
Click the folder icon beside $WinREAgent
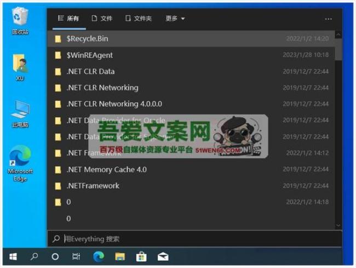(58, 55)
